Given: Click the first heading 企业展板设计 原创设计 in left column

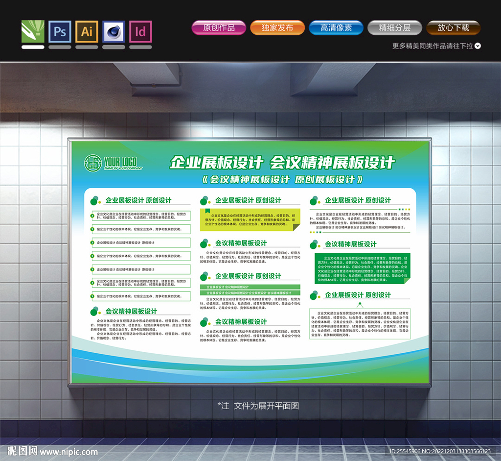Looking at the screenshot, I should [x=138, y=200].
